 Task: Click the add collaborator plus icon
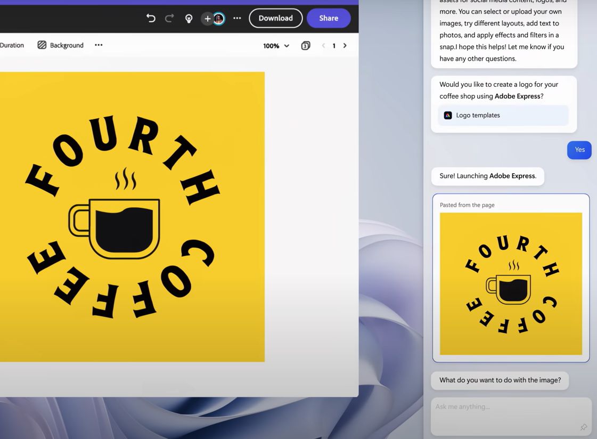(x=207, y=18)
